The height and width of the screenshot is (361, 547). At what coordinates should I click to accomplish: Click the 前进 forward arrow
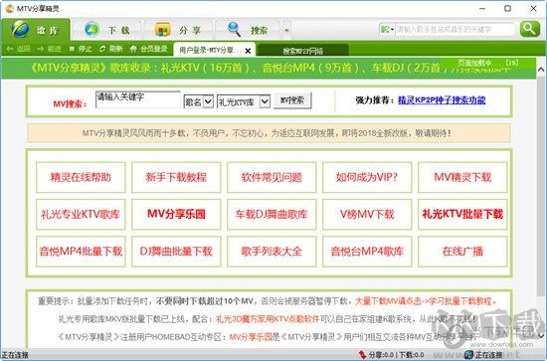(49, 49)
